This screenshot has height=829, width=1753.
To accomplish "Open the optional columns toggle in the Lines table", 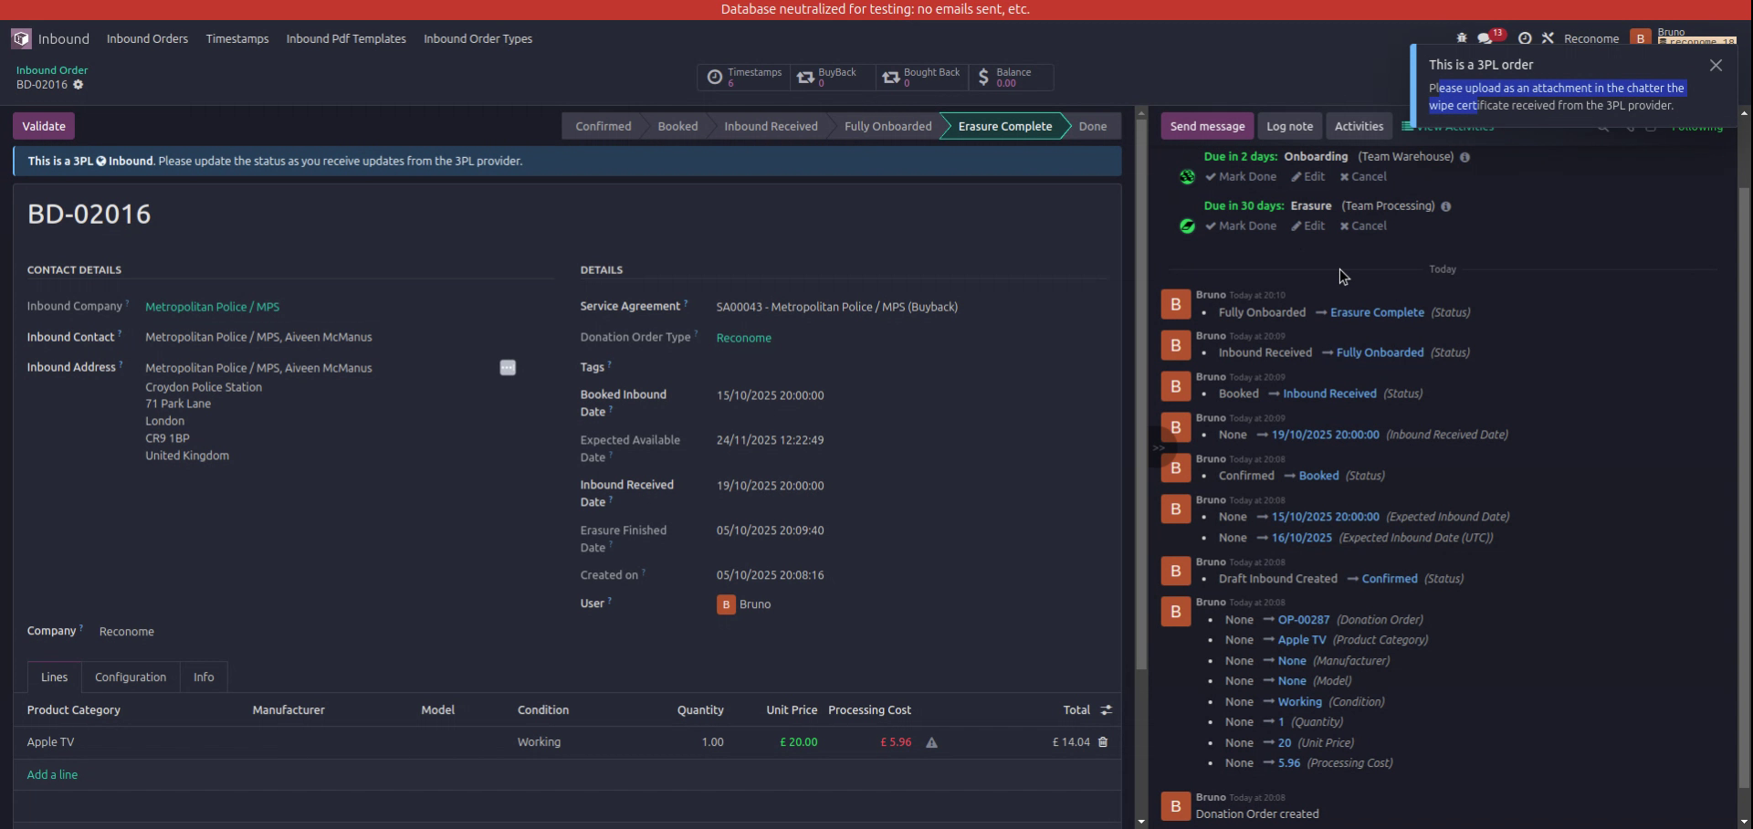I will pyautogui.click(x=1106, y=709).
